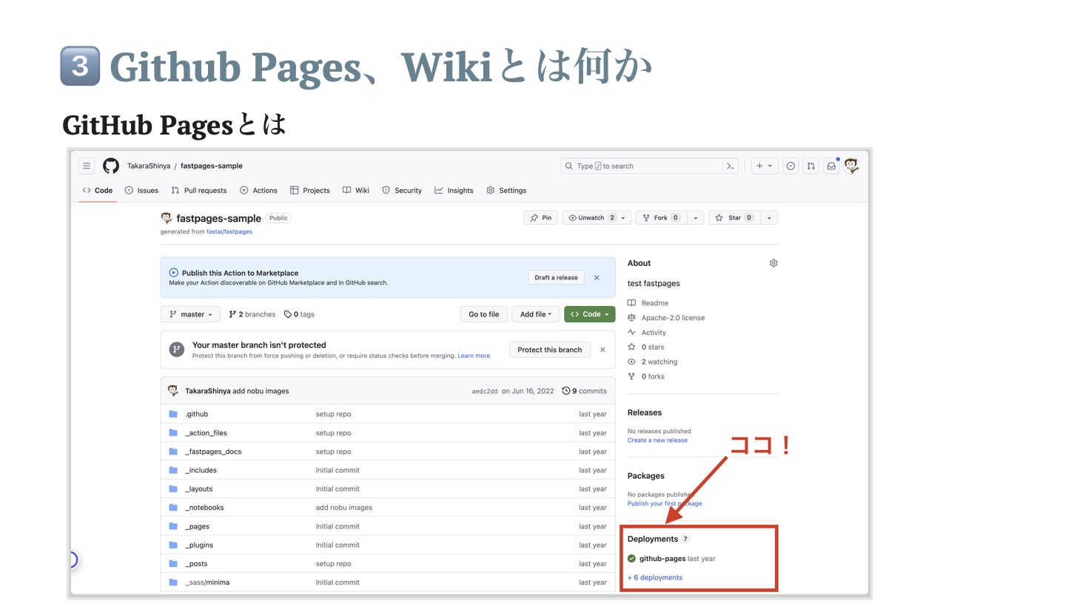View the 2 branches link
1088x612 pixels.
(252, 314)
